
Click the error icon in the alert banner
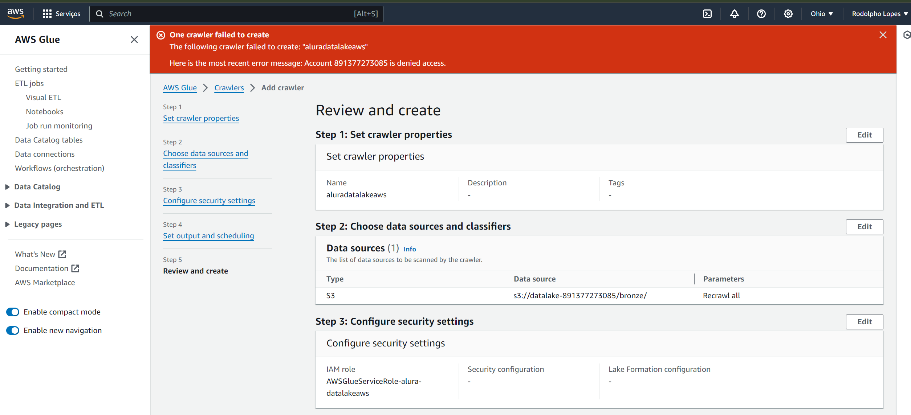pos(161,35)
